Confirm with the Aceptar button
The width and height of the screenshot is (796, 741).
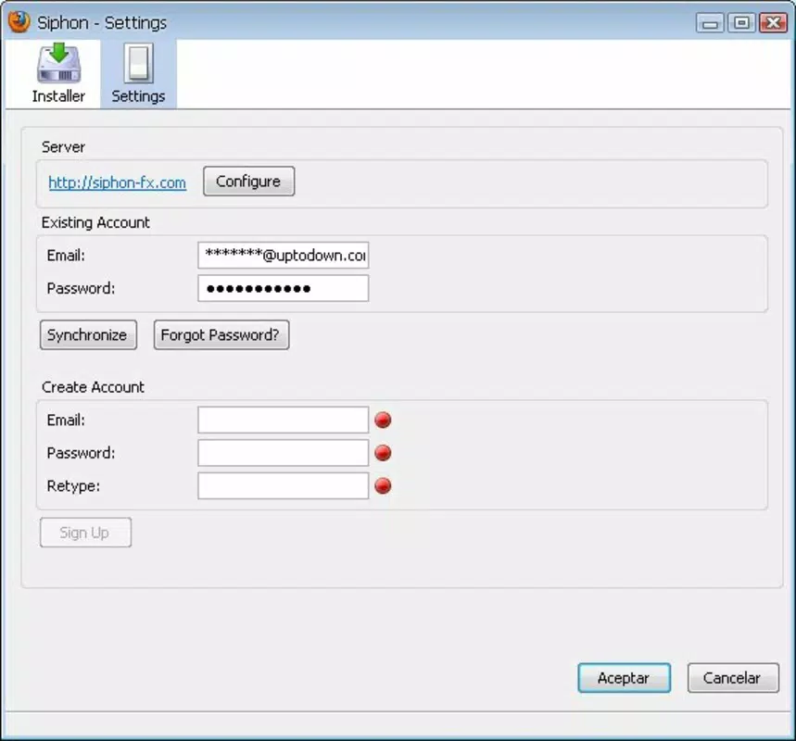click(624, 678)
